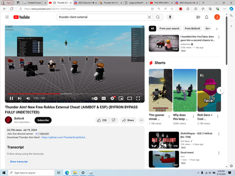Open the player settings gear

coord(112,98)
